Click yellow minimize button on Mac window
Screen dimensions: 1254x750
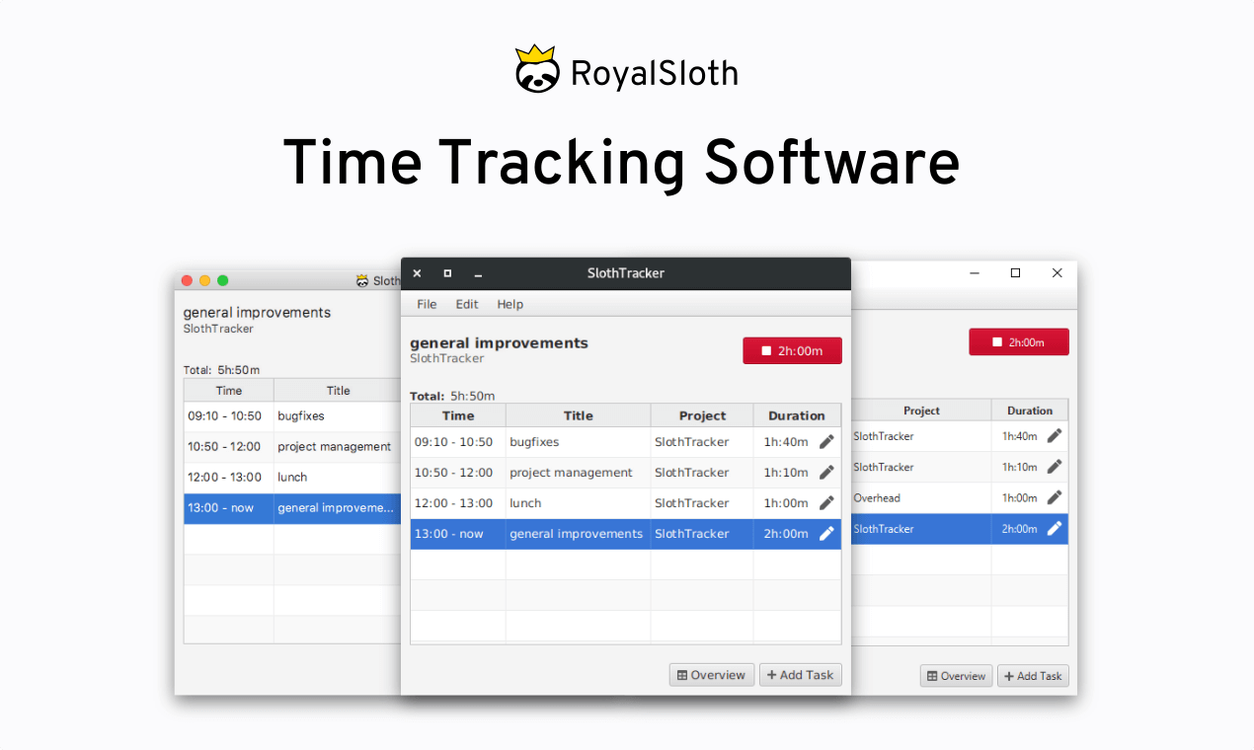(x=204, y=280)
